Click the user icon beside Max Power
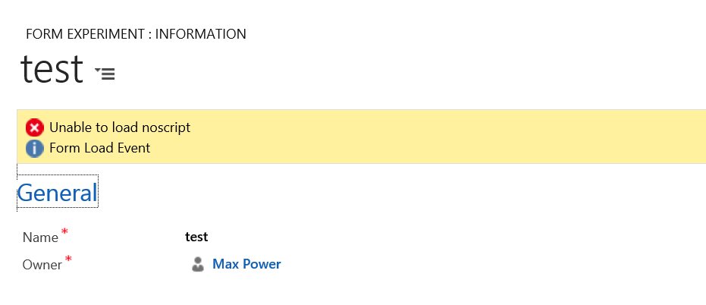Viewport: 706px width, 305px height. pyautogui.click(x=198, y=264)
